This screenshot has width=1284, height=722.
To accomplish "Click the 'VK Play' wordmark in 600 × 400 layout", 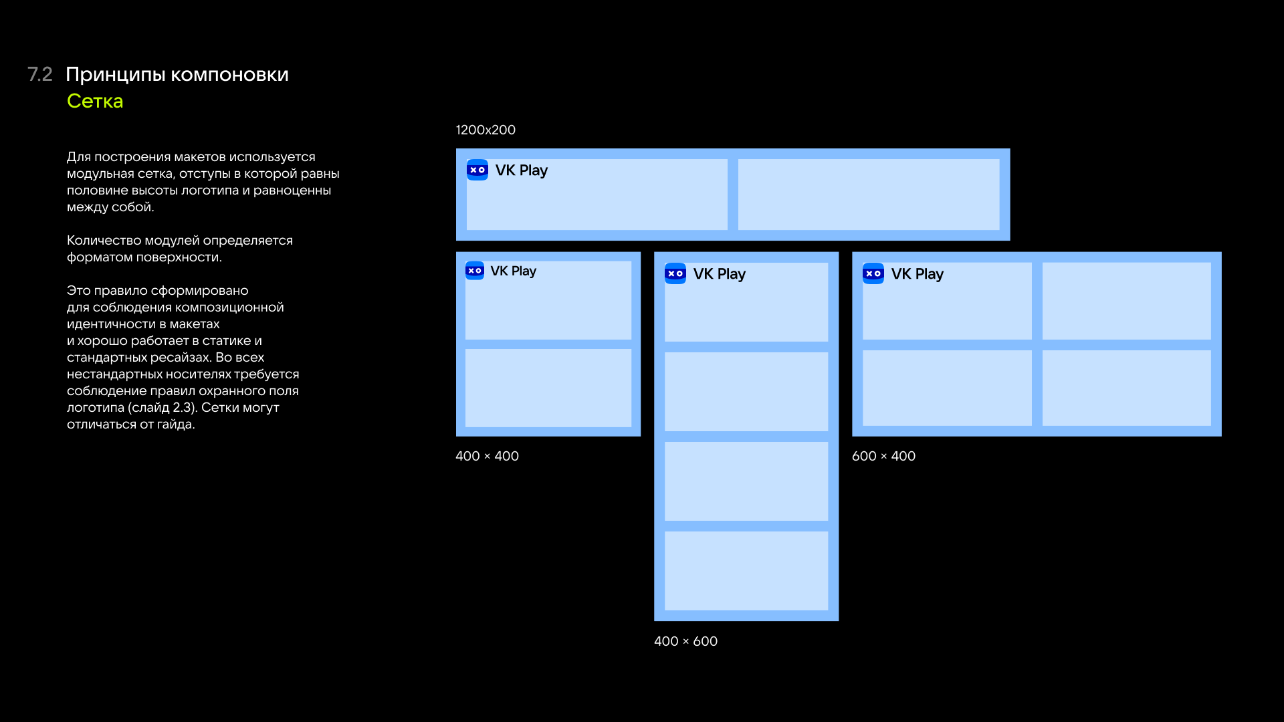I will (x=918, y=274).
